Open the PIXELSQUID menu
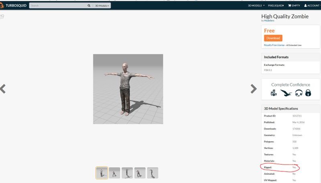Screen dimensions: 321x183 point(276,6)
